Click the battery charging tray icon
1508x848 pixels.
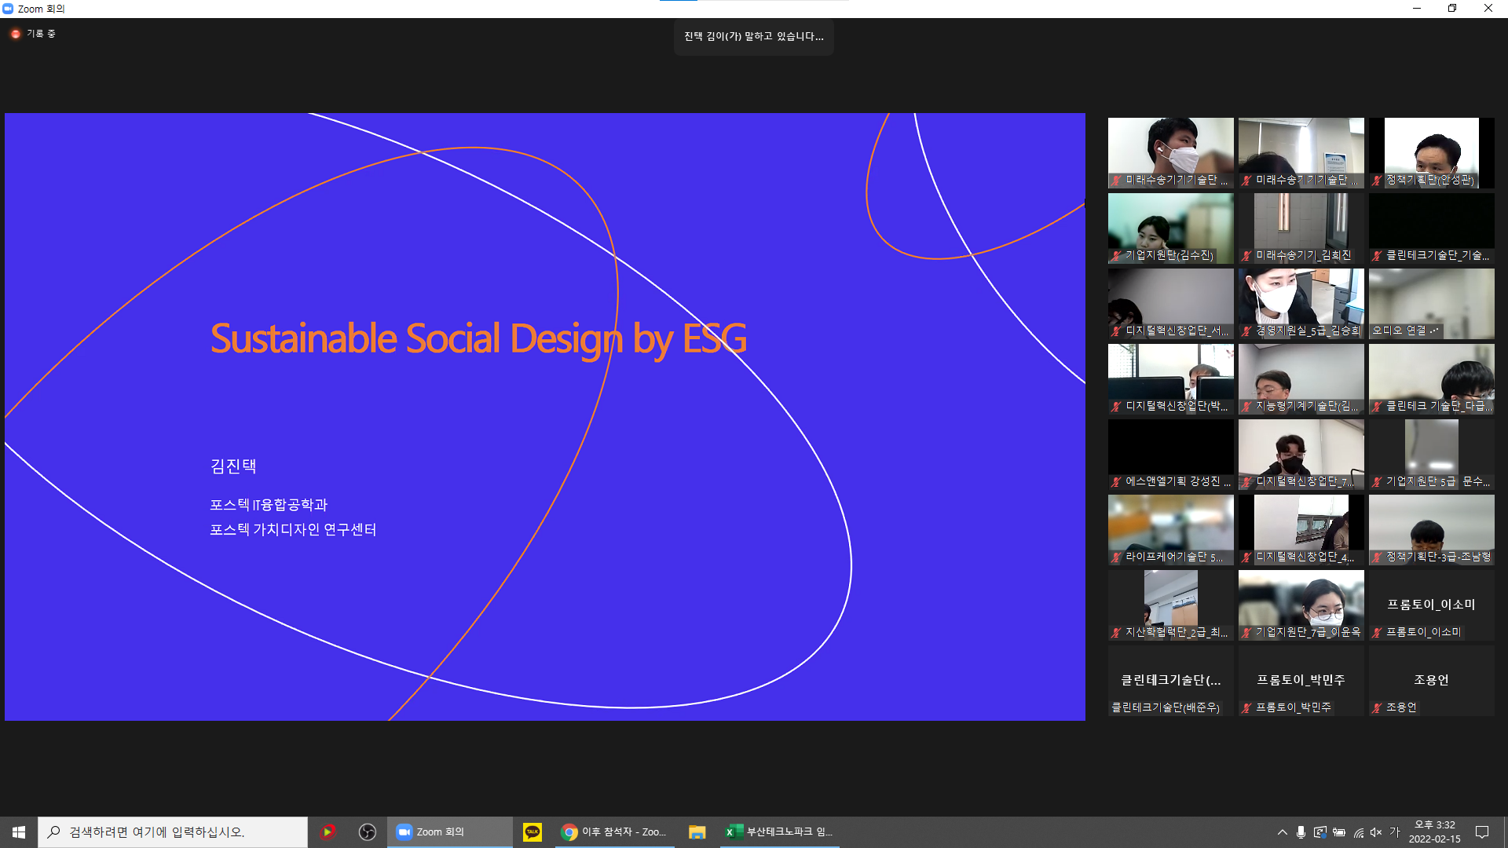coord(1339,832)
